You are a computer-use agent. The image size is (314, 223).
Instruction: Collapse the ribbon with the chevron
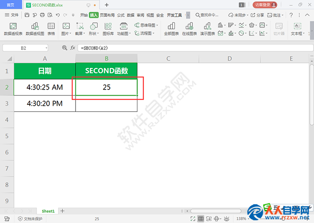point(307,15)
